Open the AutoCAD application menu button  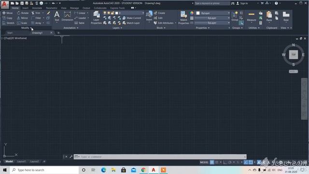5,4
